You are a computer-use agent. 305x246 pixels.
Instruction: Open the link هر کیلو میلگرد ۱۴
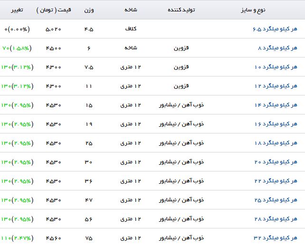click(x=276, y=105)
